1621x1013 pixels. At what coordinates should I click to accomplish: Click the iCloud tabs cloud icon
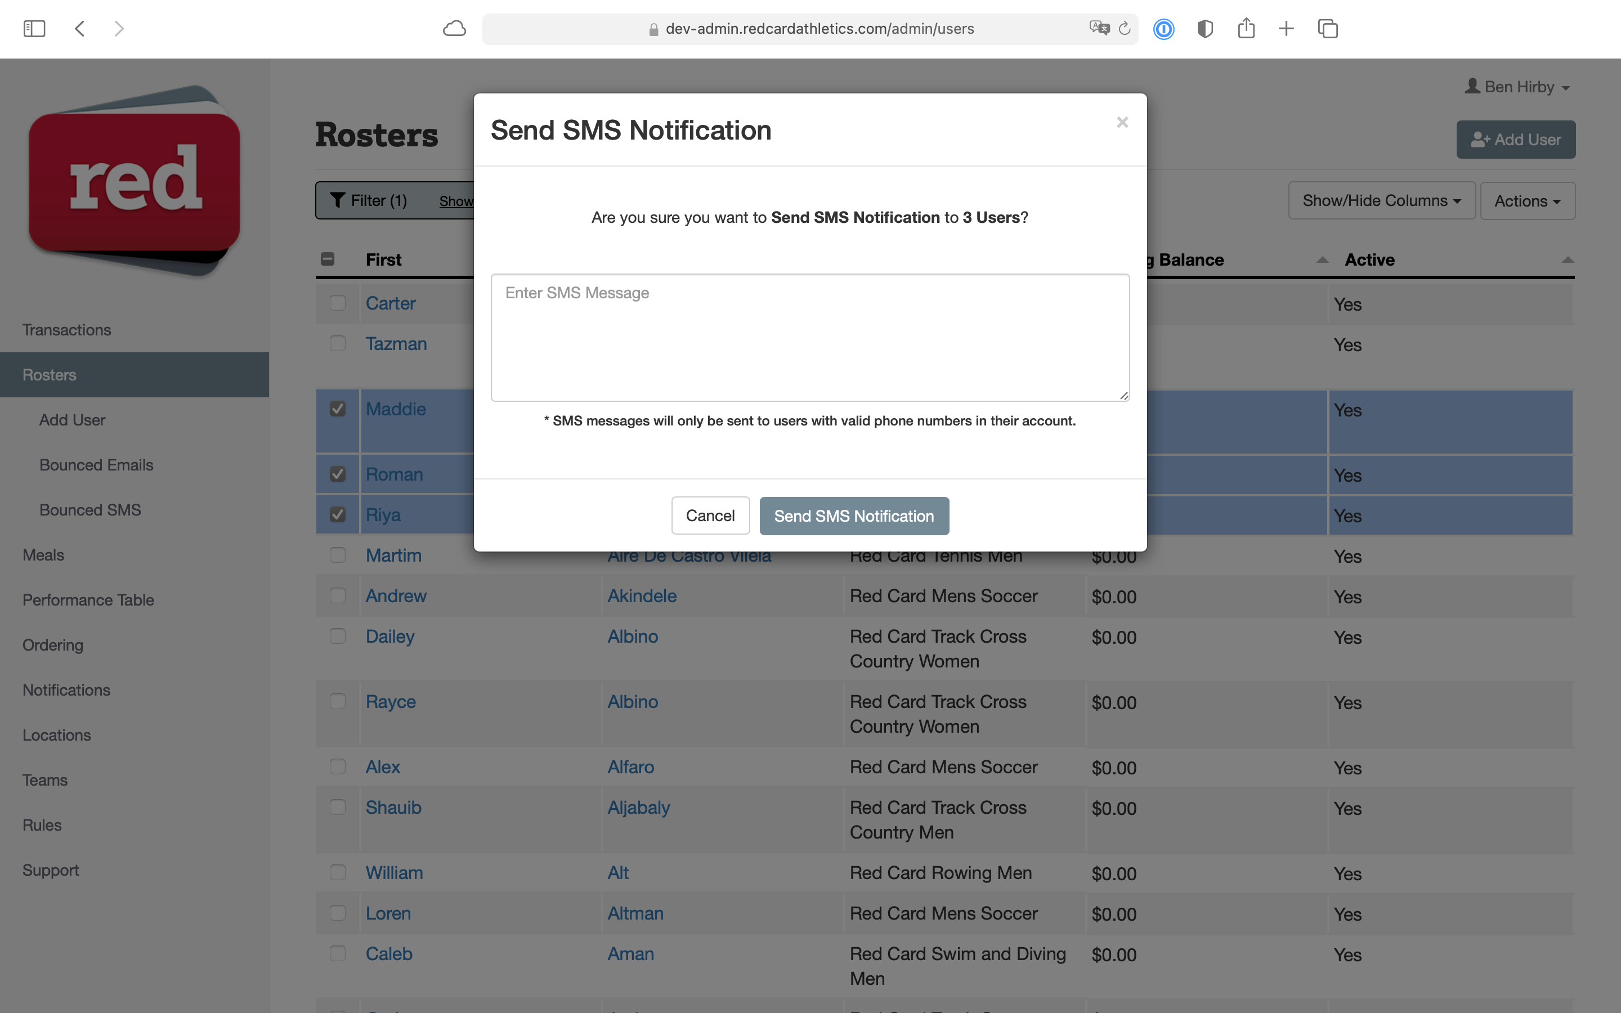click(x=454, y=29)
